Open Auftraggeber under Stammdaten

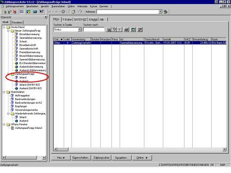pyautogui.click(x=22, y=95)
